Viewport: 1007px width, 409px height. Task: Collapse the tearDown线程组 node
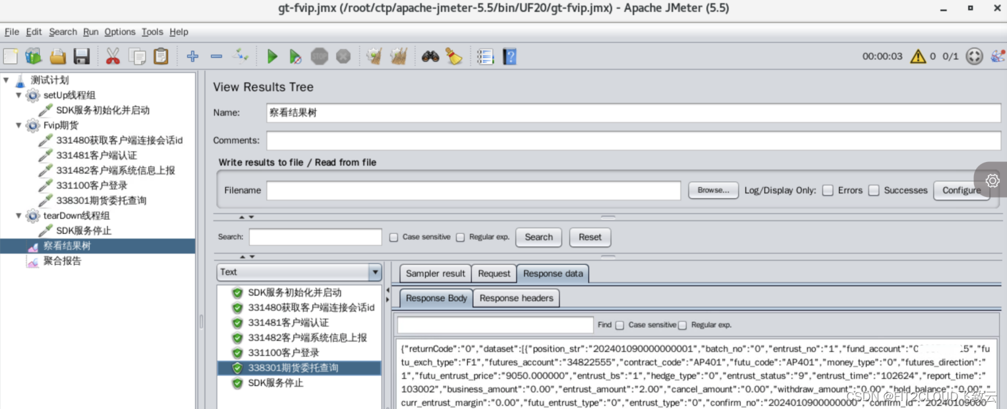18,215
